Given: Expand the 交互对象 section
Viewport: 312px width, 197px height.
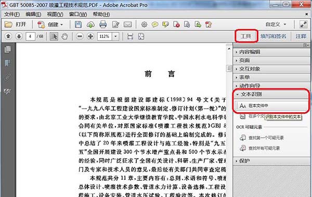Looking at the screenshot, I should pos(271,69).
